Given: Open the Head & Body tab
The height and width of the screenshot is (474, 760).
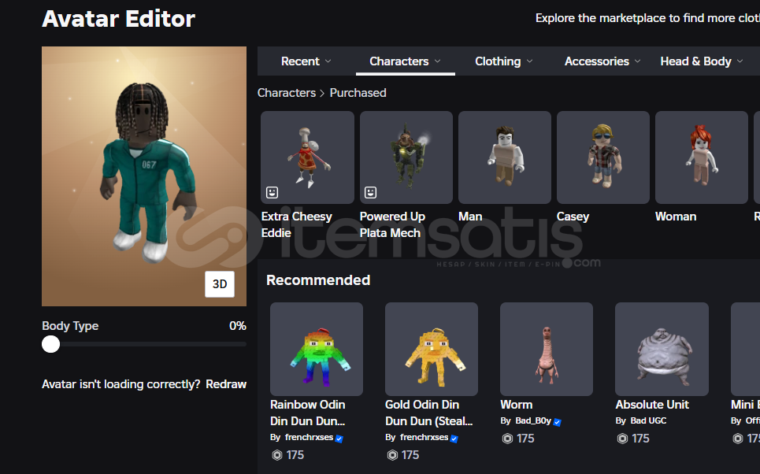Looking at the screenshot, I should pos(702,61).
